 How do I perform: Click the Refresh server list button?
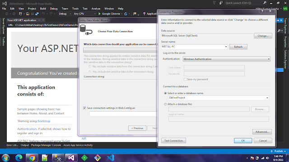pos(238,47)
